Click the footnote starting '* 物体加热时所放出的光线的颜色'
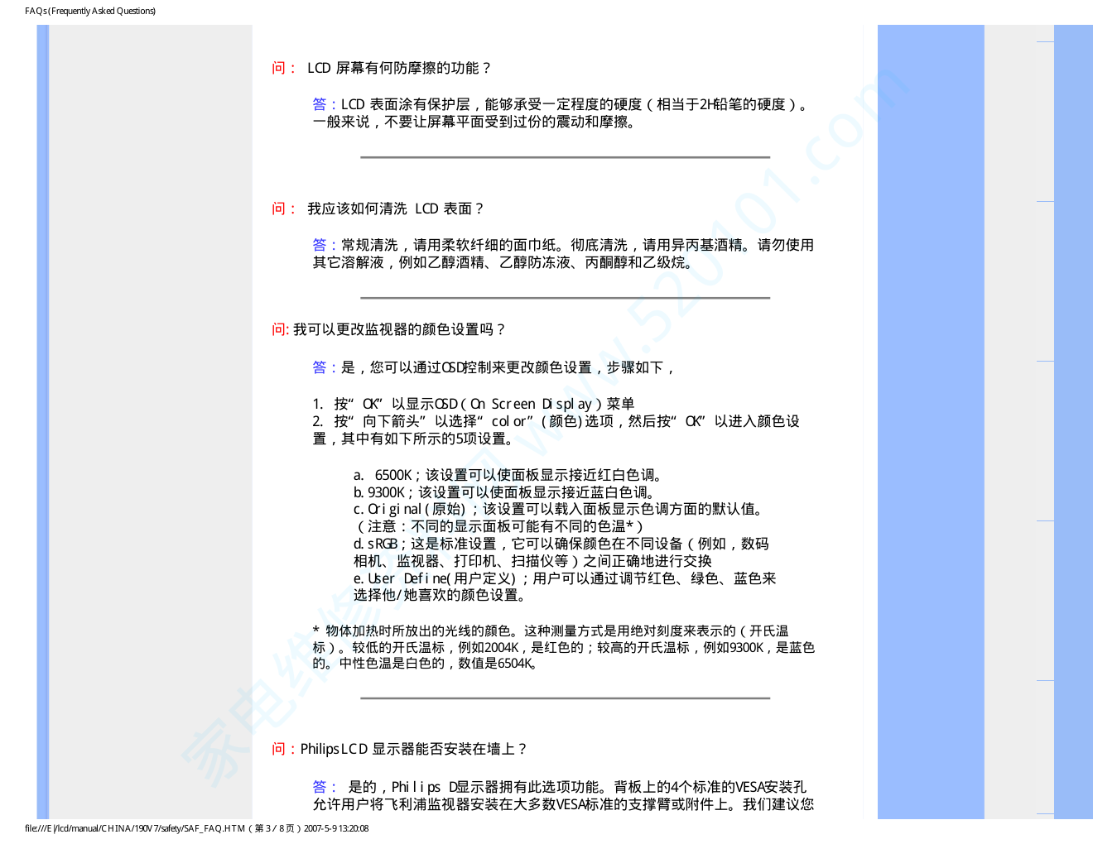The width and height of the screenshot is (1093, 844). coord(551,631)
